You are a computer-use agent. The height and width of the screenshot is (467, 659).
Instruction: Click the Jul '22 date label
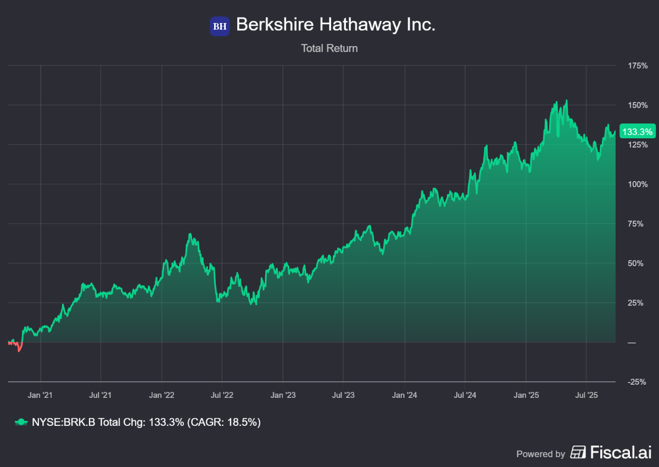point(221,395)
